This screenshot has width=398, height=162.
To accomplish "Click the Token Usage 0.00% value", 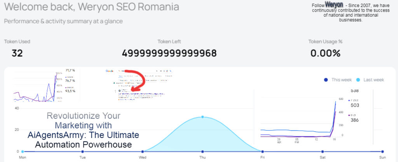I will coord(325,53).
